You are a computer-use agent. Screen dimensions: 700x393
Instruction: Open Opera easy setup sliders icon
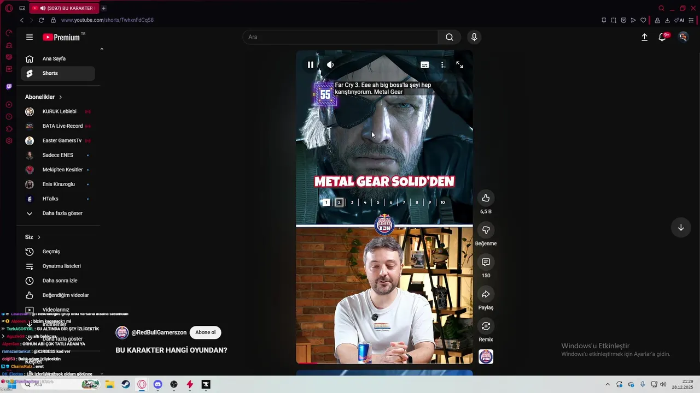tap(691, 20)
